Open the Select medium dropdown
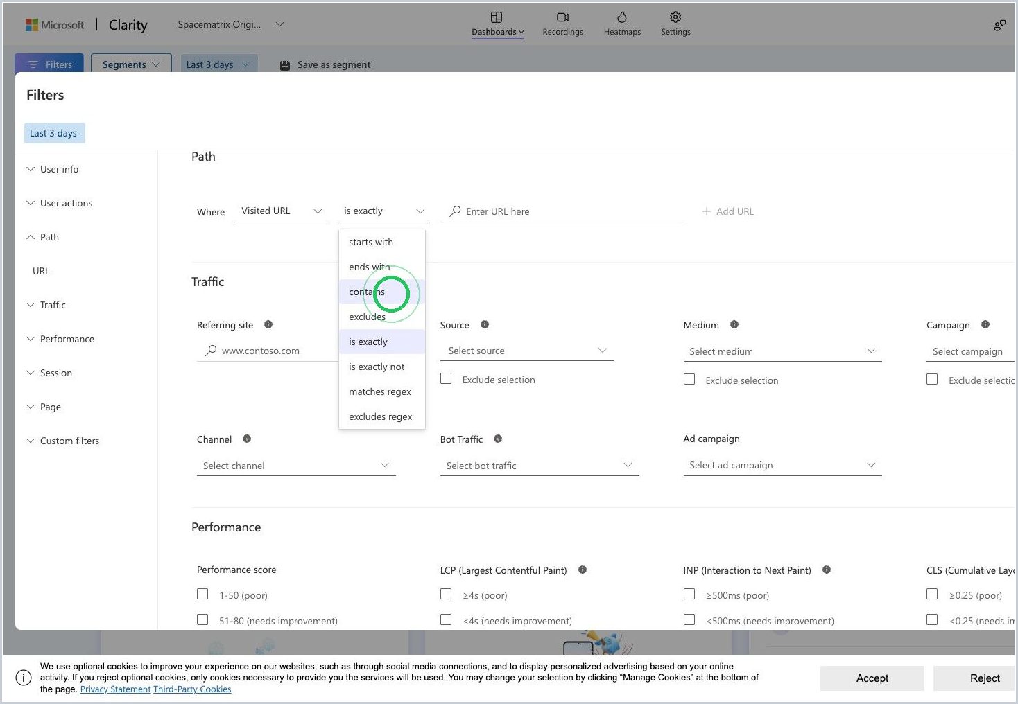This screenshot has height=704, width=1018. (x=782, y=351)
